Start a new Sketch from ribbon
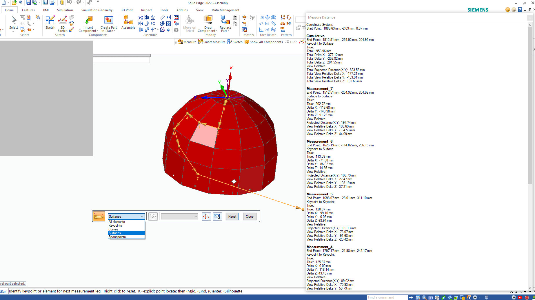The height and width of the screenshot is (300, 535). pos(50,22)
